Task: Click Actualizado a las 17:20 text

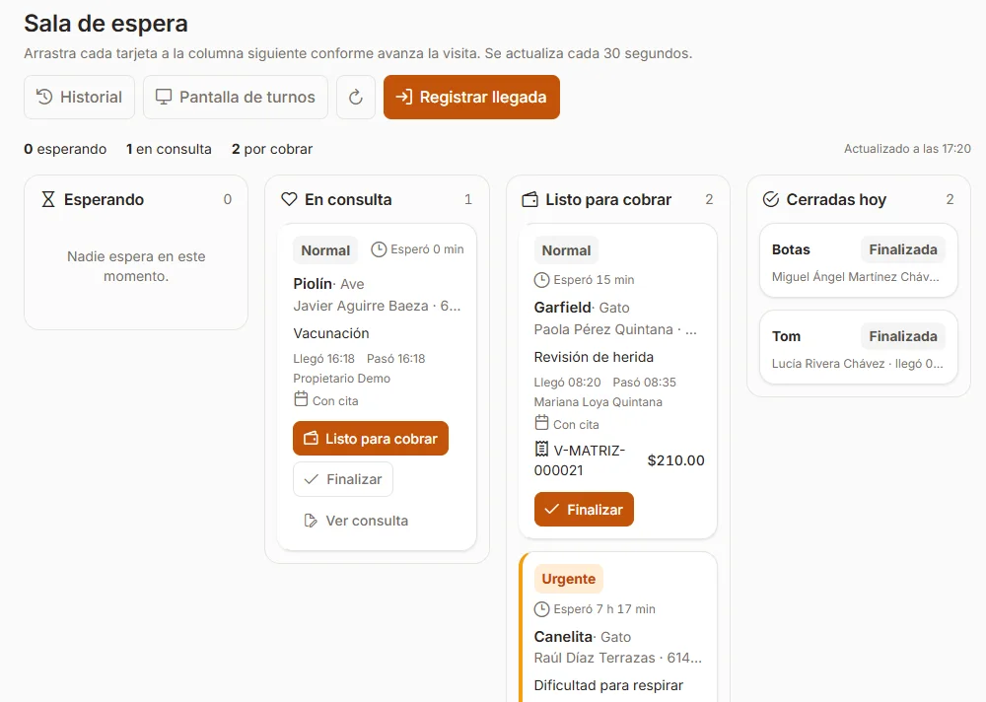Action: [x=907, y=149]
